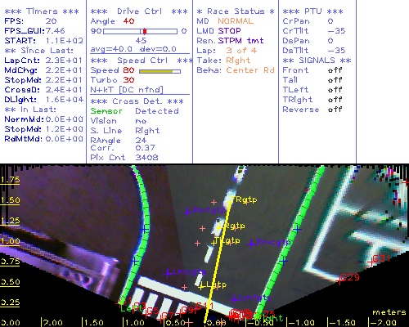This screenshot has height=327, width=409.
Task: Click the purple Rmcgtp crosshair marker
Action: point(251,244)
